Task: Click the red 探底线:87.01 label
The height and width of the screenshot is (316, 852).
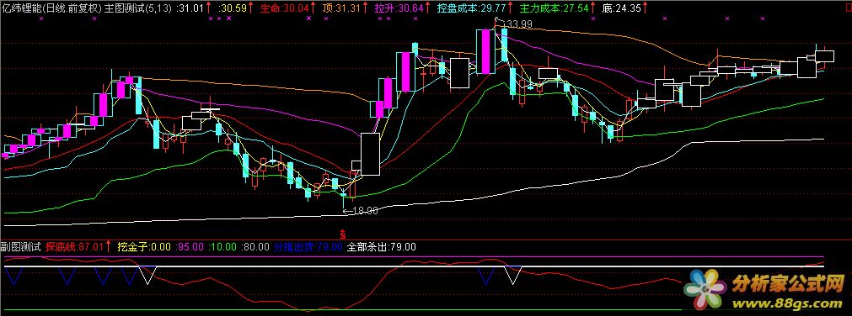Action: click(x=74, y=246)
